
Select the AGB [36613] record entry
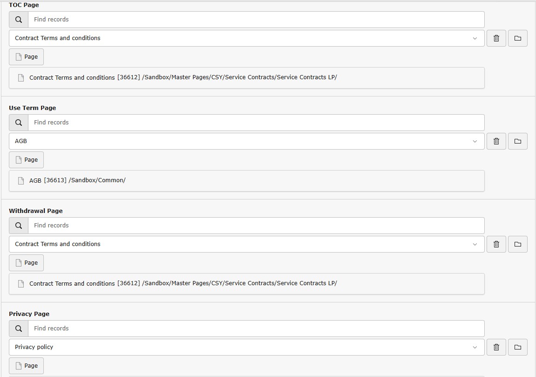[77, 181]
